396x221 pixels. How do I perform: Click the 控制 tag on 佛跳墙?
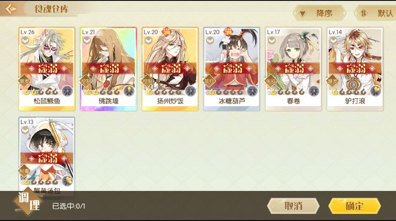click(86, 81)
